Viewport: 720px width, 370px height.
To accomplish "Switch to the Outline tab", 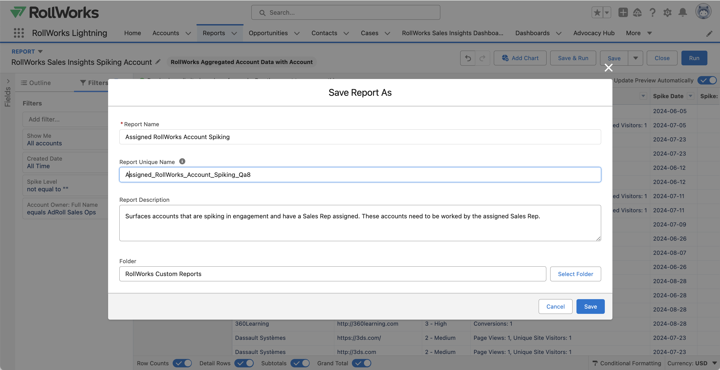I will 36,83.
